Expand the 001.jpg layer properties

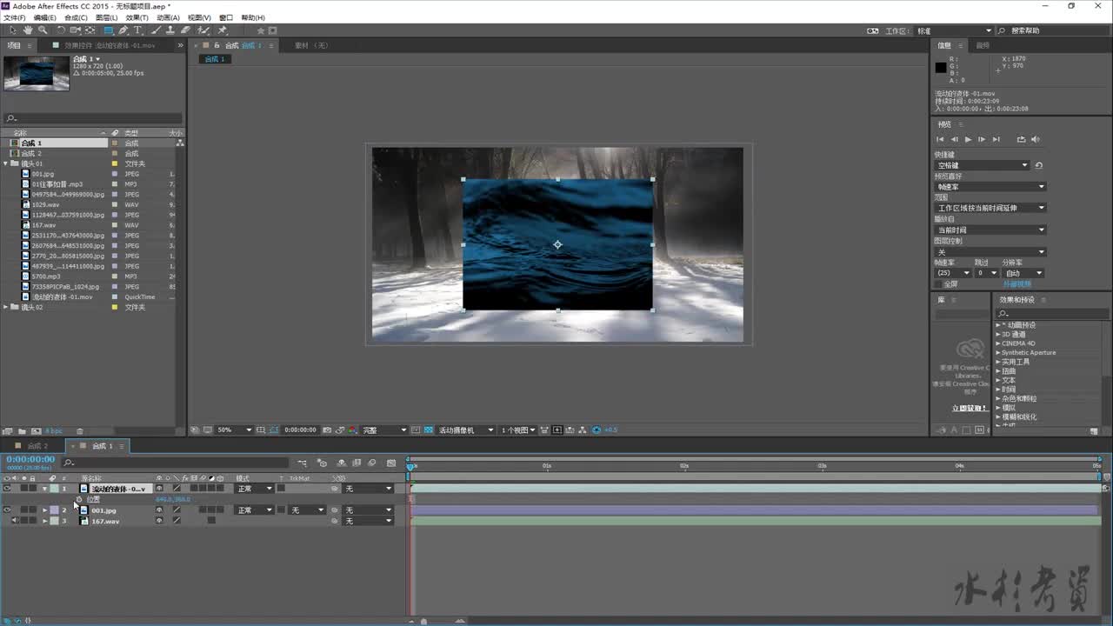point(44,510)
